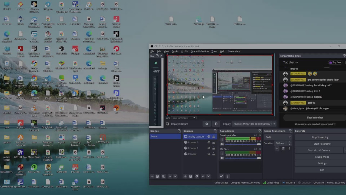The width and height of the screenshot is (346, 195).
Task: Show the Browser 2 source
Action: (x=209, y=148)
